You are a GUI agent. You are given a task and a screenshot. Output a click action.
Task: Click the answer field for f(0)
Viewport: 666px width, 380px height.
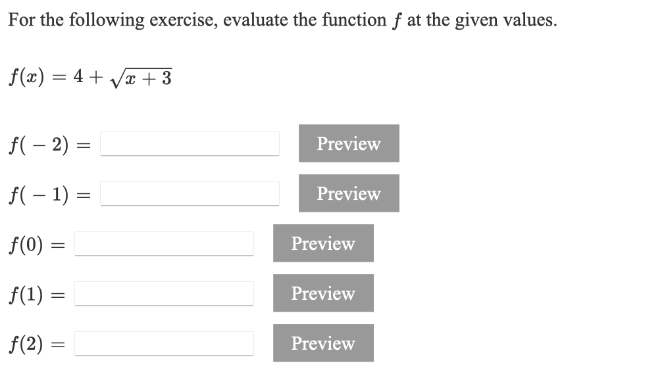click(x=163, y=244)
